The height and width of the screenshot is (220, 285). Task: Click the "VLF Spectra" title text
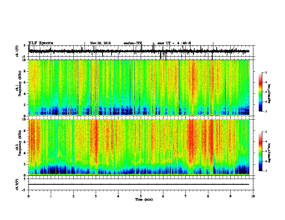(x=41, y=43)
